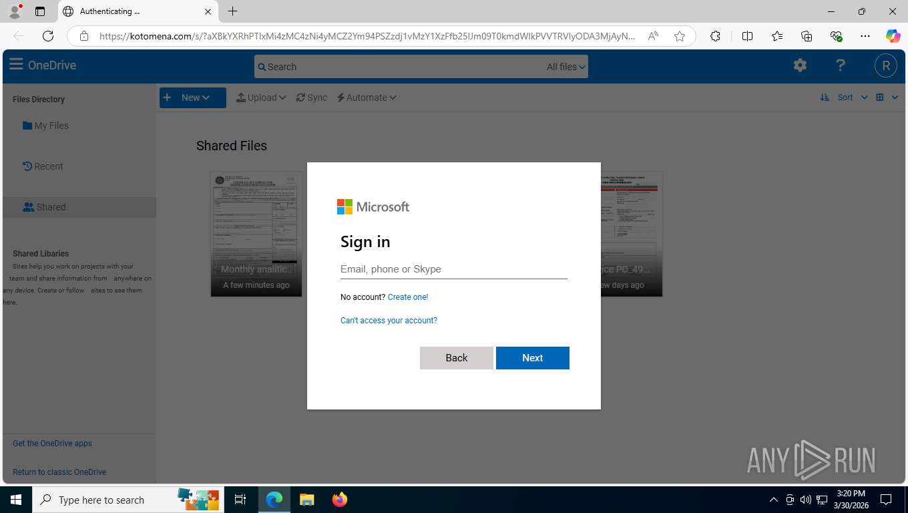The height and width of the screenshot is (513, 908).
Task: Click the address bar URL
Action: 367,36
